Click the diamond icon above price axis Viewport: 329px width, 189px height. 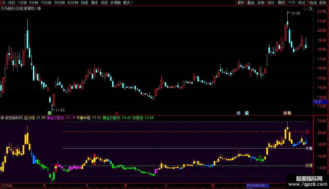pos(305,9)
